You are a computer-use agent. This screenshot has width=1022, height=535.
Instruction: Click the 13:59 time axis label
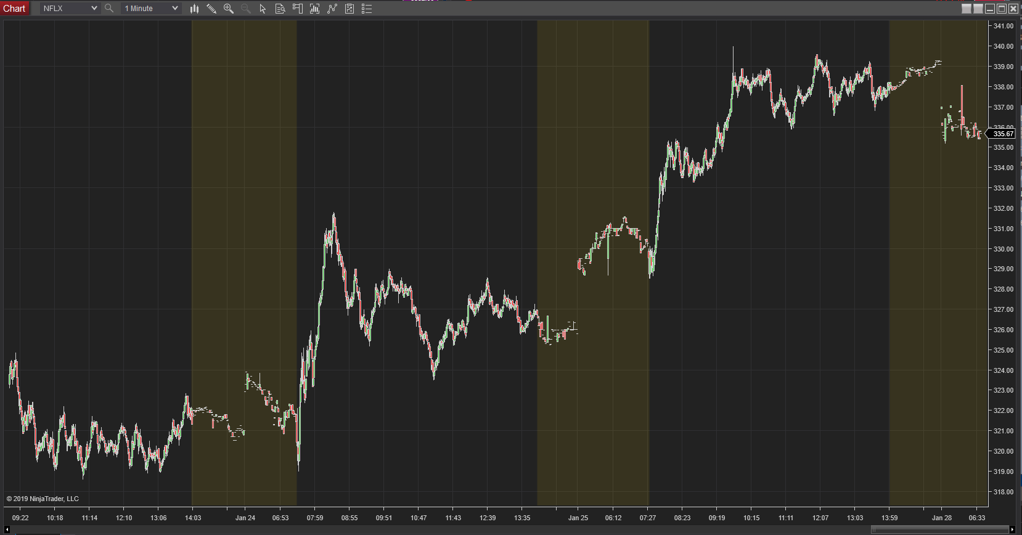[889, 518]
